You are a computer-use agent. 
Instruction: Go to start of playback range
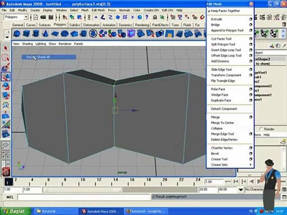point(228,182)
